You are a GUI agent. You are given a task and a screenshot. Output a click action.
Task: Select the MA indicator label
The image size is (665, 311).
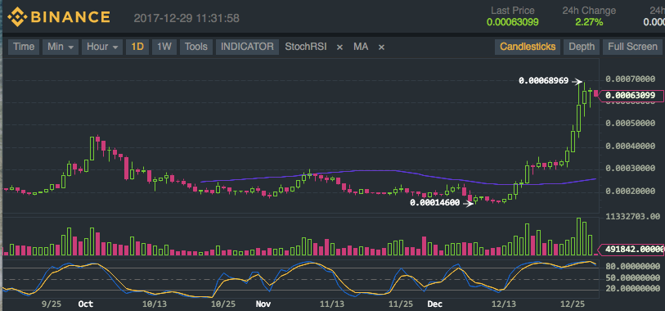pos(361,47)
